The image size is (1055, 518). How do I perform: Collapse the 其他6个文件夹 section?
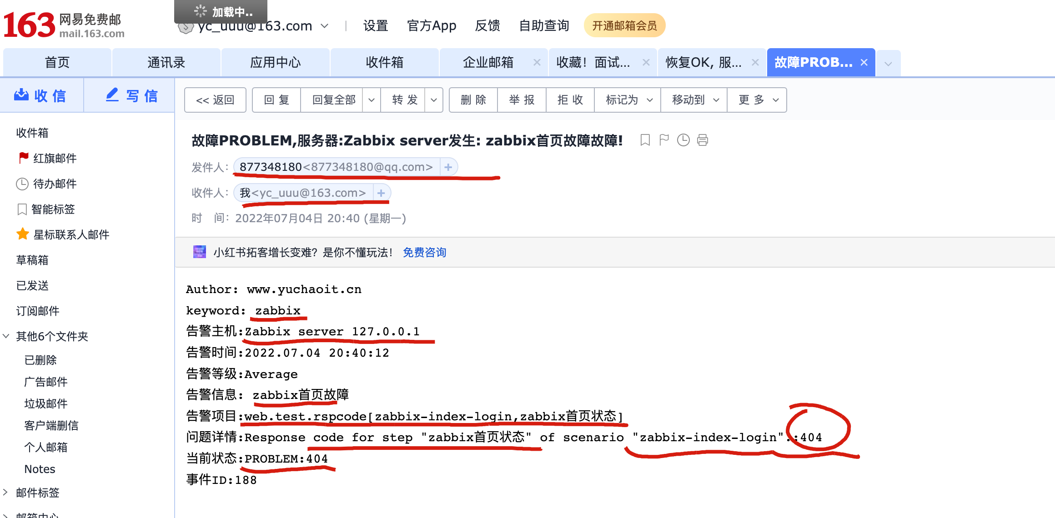point(5,336)
